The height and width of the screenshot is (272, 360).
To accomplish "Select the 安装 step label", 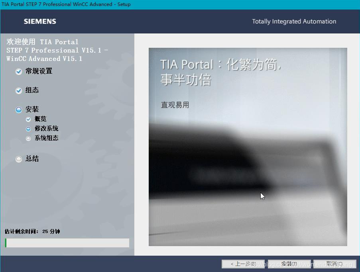I will (x=32, y=109).
